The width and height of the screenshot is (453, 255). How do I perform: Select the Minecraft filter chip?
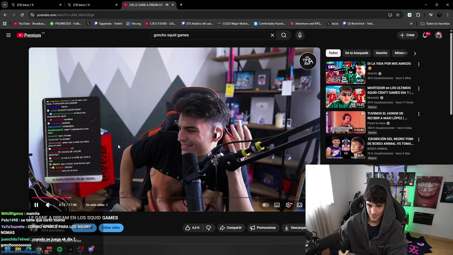tap(401, 53)
